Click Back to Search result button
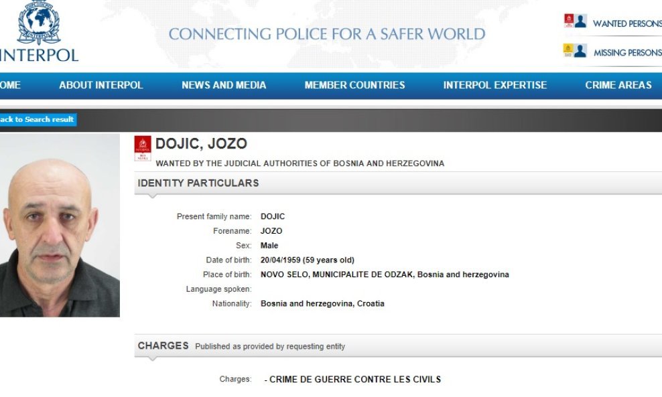The width and height of the screenshot is (662, 397). 38,119
